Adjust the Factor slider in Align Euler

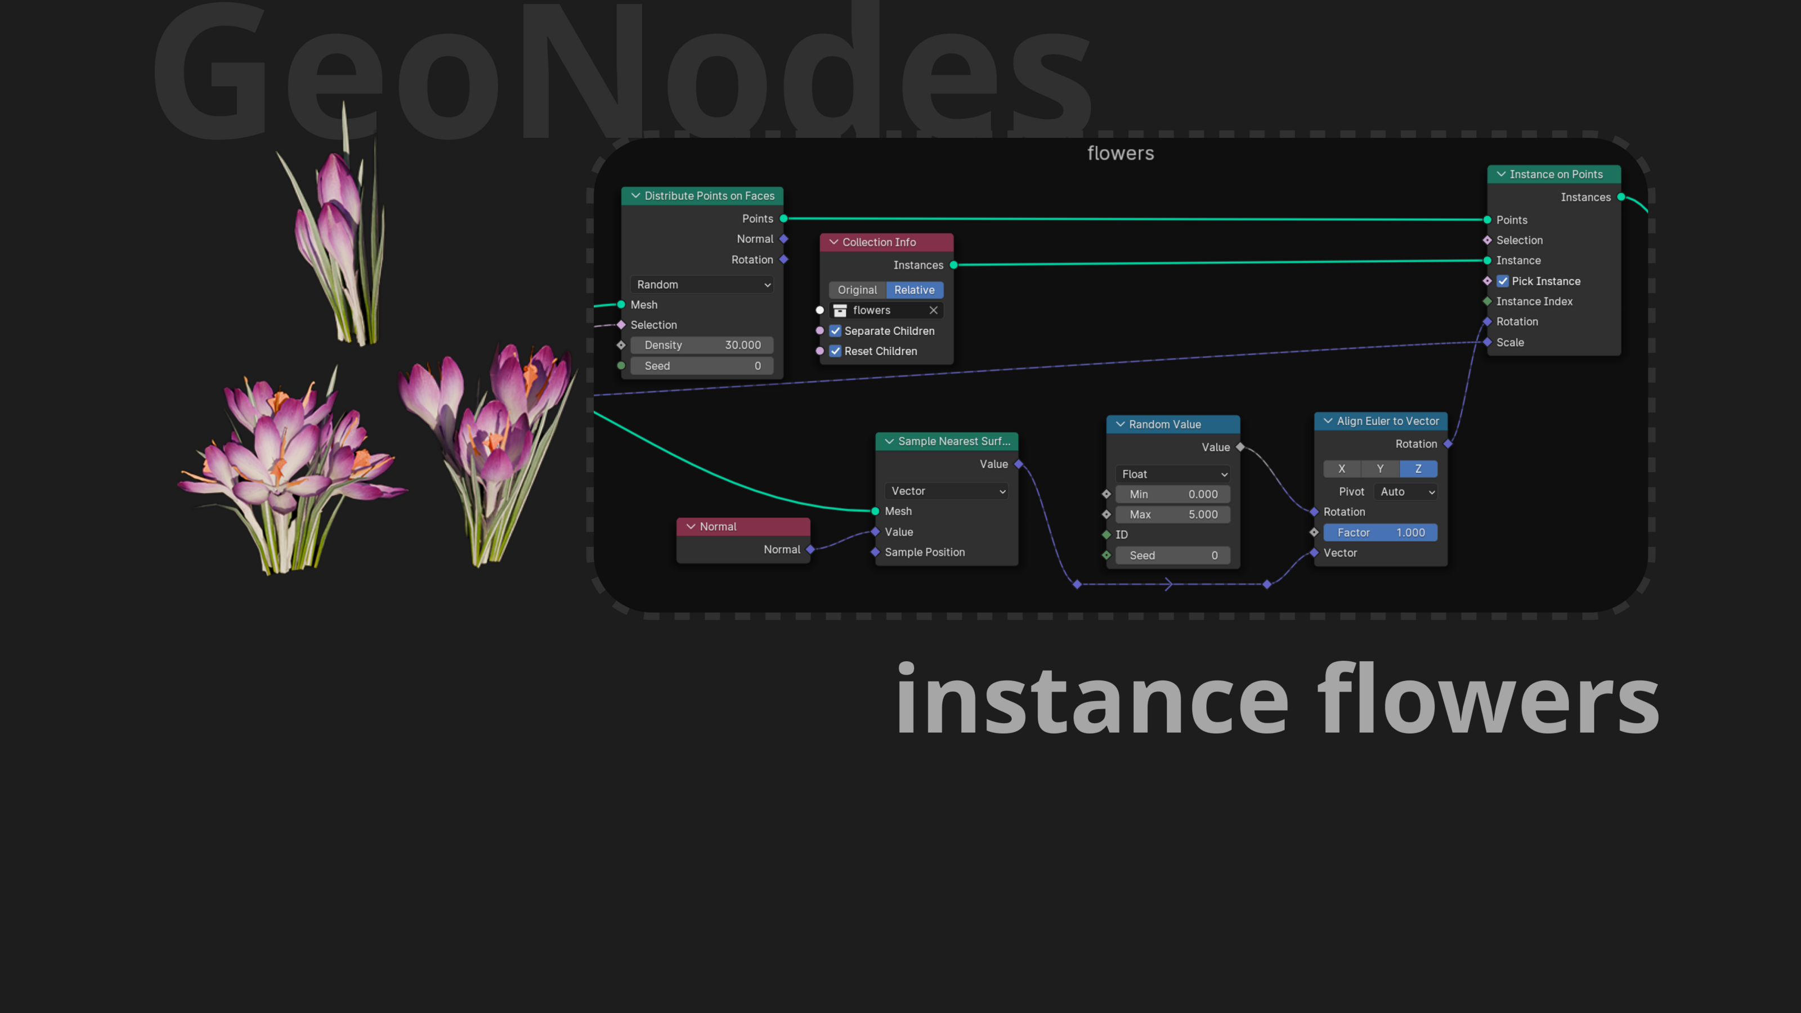click(1380, 533)
